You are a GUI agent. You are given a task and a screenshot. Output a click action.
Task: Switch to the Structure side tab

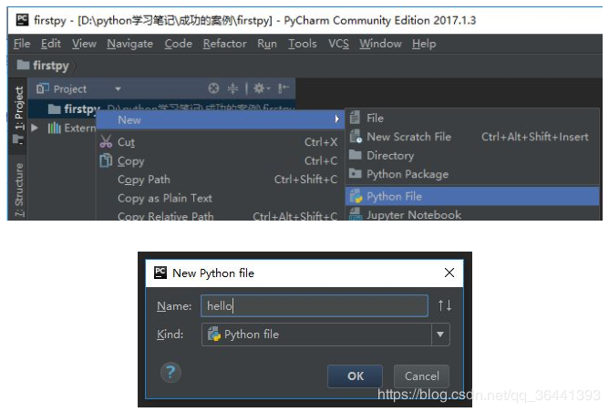[x=18, y=190]
